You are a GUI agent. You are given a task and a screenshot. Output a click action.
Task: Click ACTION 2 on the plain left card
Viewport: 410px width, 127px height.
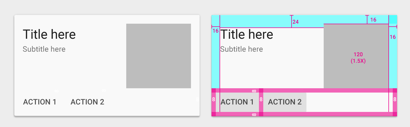(x=87, y=102)
